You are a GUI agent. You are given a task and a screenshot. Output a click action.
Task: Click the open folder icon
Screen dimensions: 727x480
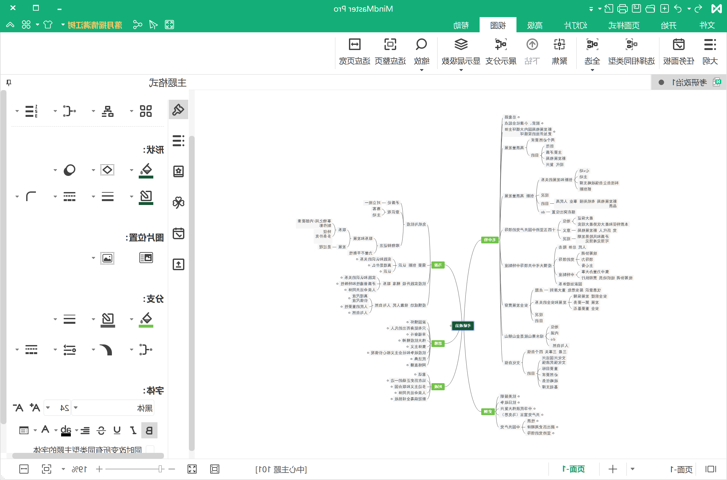[650, 8]
